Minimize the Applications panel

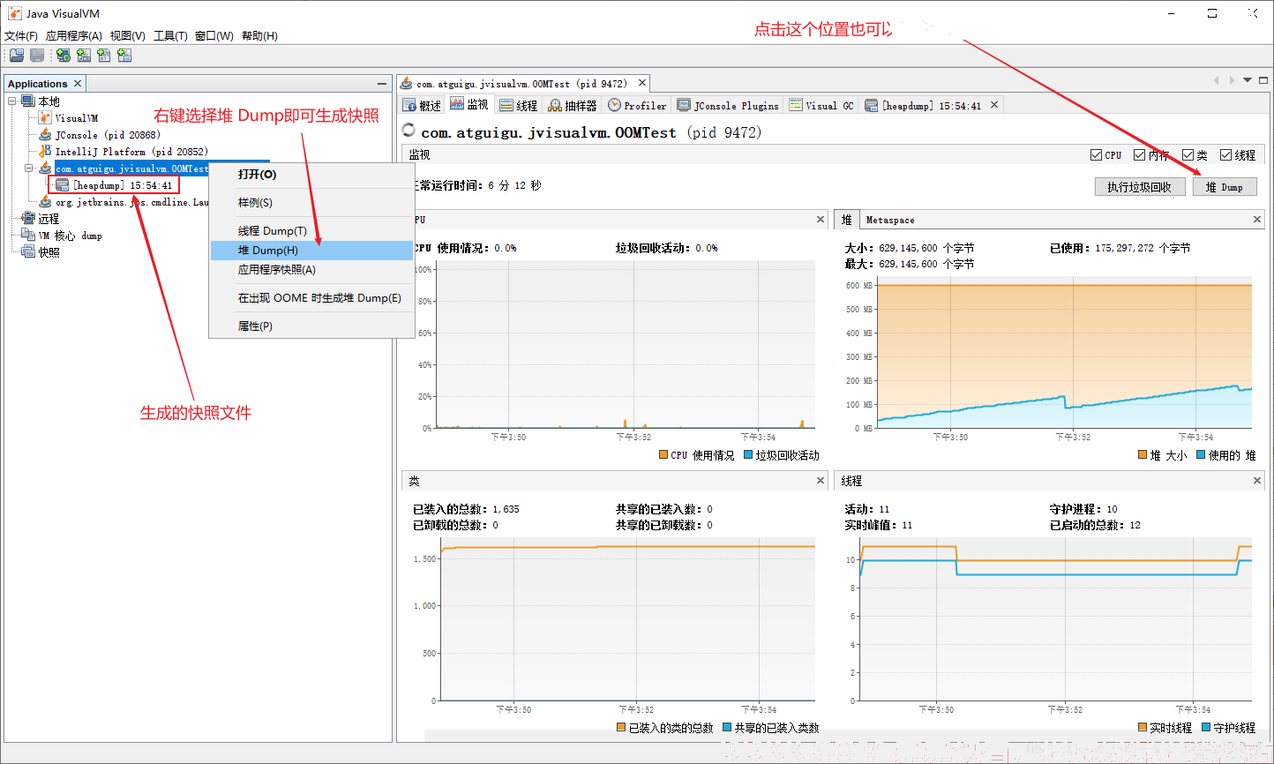pos(382,84)
